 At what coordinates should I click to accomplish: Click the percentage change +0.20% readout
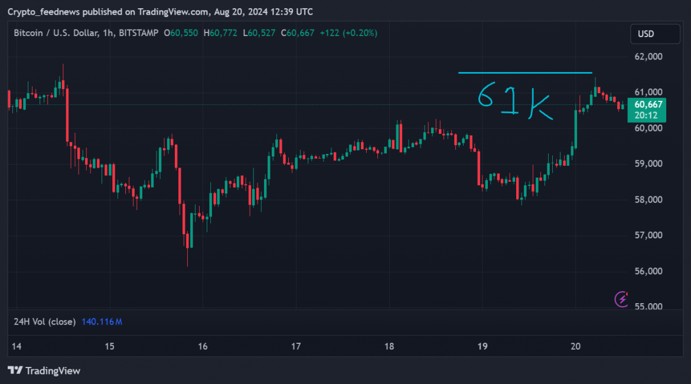pyautogui.click(x=358, y=33)
